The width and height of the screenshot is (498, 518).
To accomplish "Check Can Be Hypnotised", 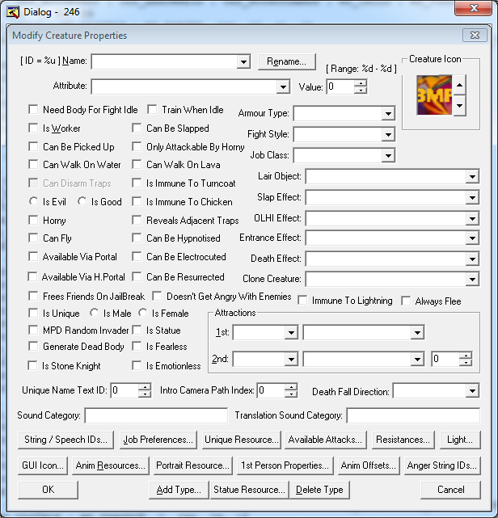I will click(x=137, y=238).
